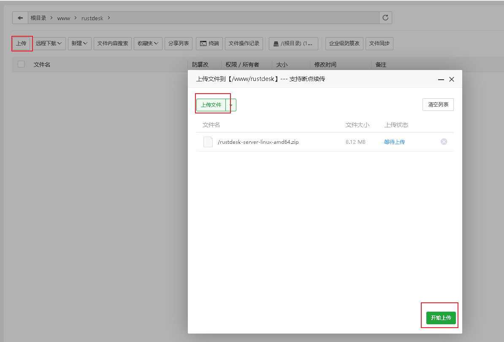Image resolution: width=504 pixels, height=342 pixels.
Task: Minimize the upload dialog
Action: tap(441, 79)
